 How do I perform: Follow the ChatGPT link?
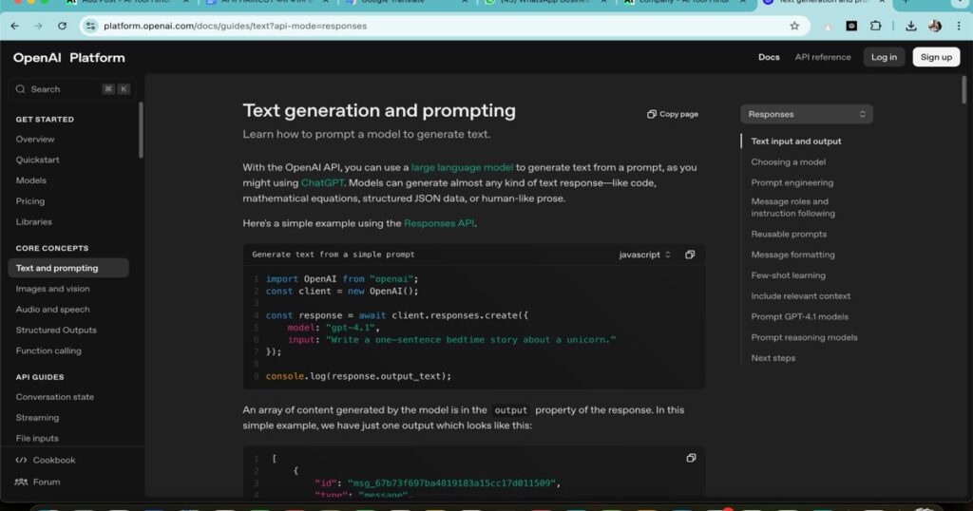(x=322, y=183)
